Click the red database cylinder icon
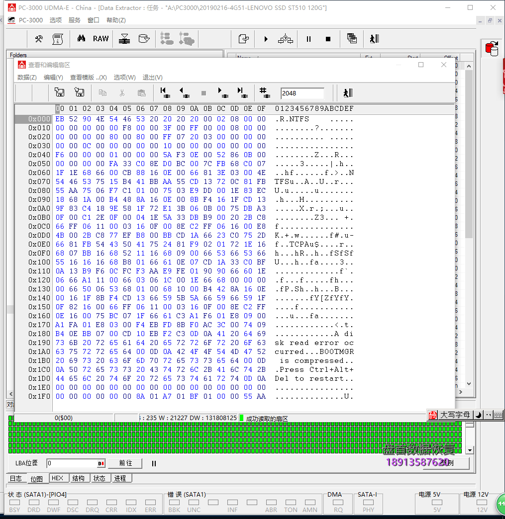 coord(492,49)
